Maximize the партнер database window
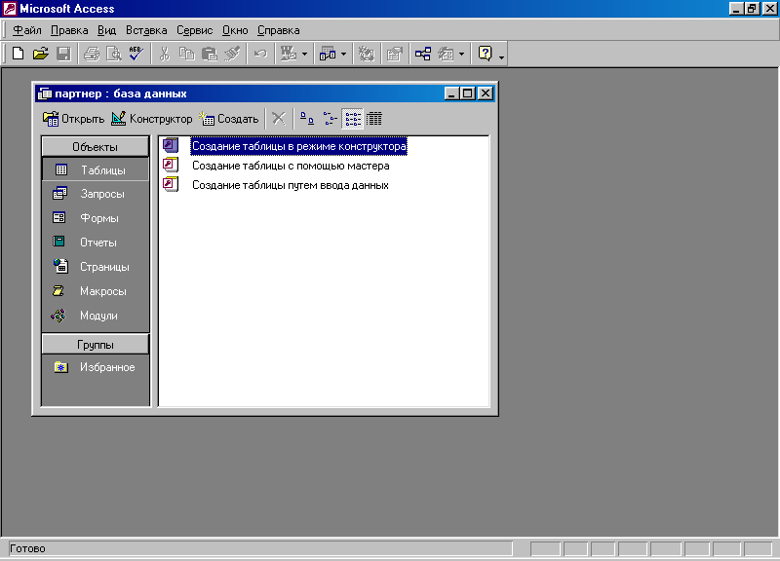 (x=468, y=93)
